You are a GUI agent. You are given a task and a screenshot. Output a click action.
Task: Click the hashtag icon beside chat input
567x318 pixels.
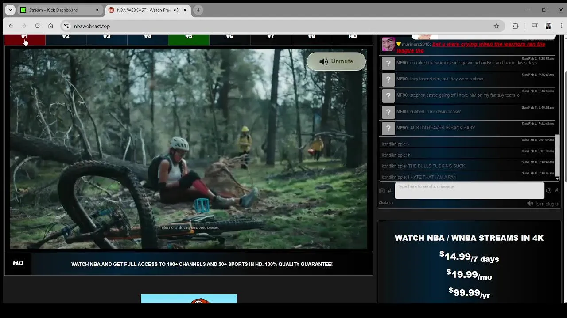pyautogui.click(x=389, y=191)
